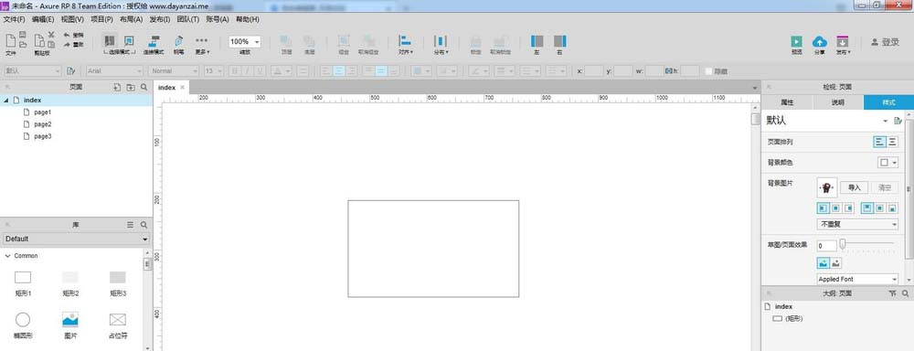The image size is (914, 351).
Task: Click the sketch effect value field
Action: coord(826,246)
